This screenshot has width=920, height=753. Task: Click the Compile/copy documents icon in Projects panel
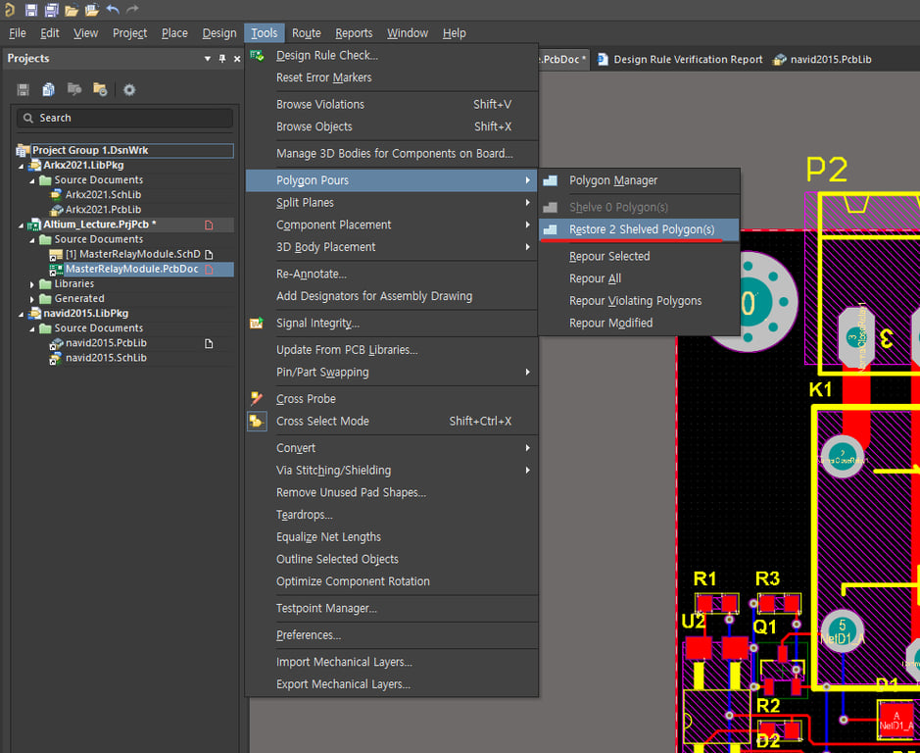coord(48,90)
